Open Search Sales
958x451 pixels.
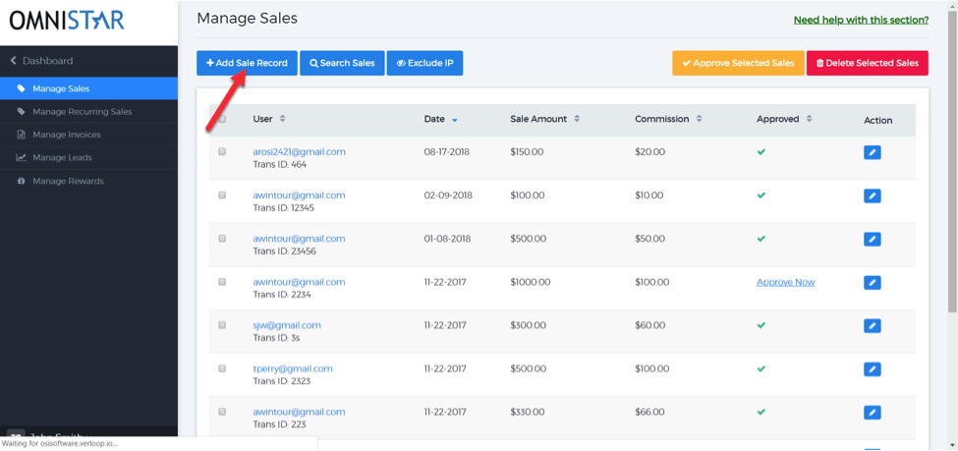(342, 63)
